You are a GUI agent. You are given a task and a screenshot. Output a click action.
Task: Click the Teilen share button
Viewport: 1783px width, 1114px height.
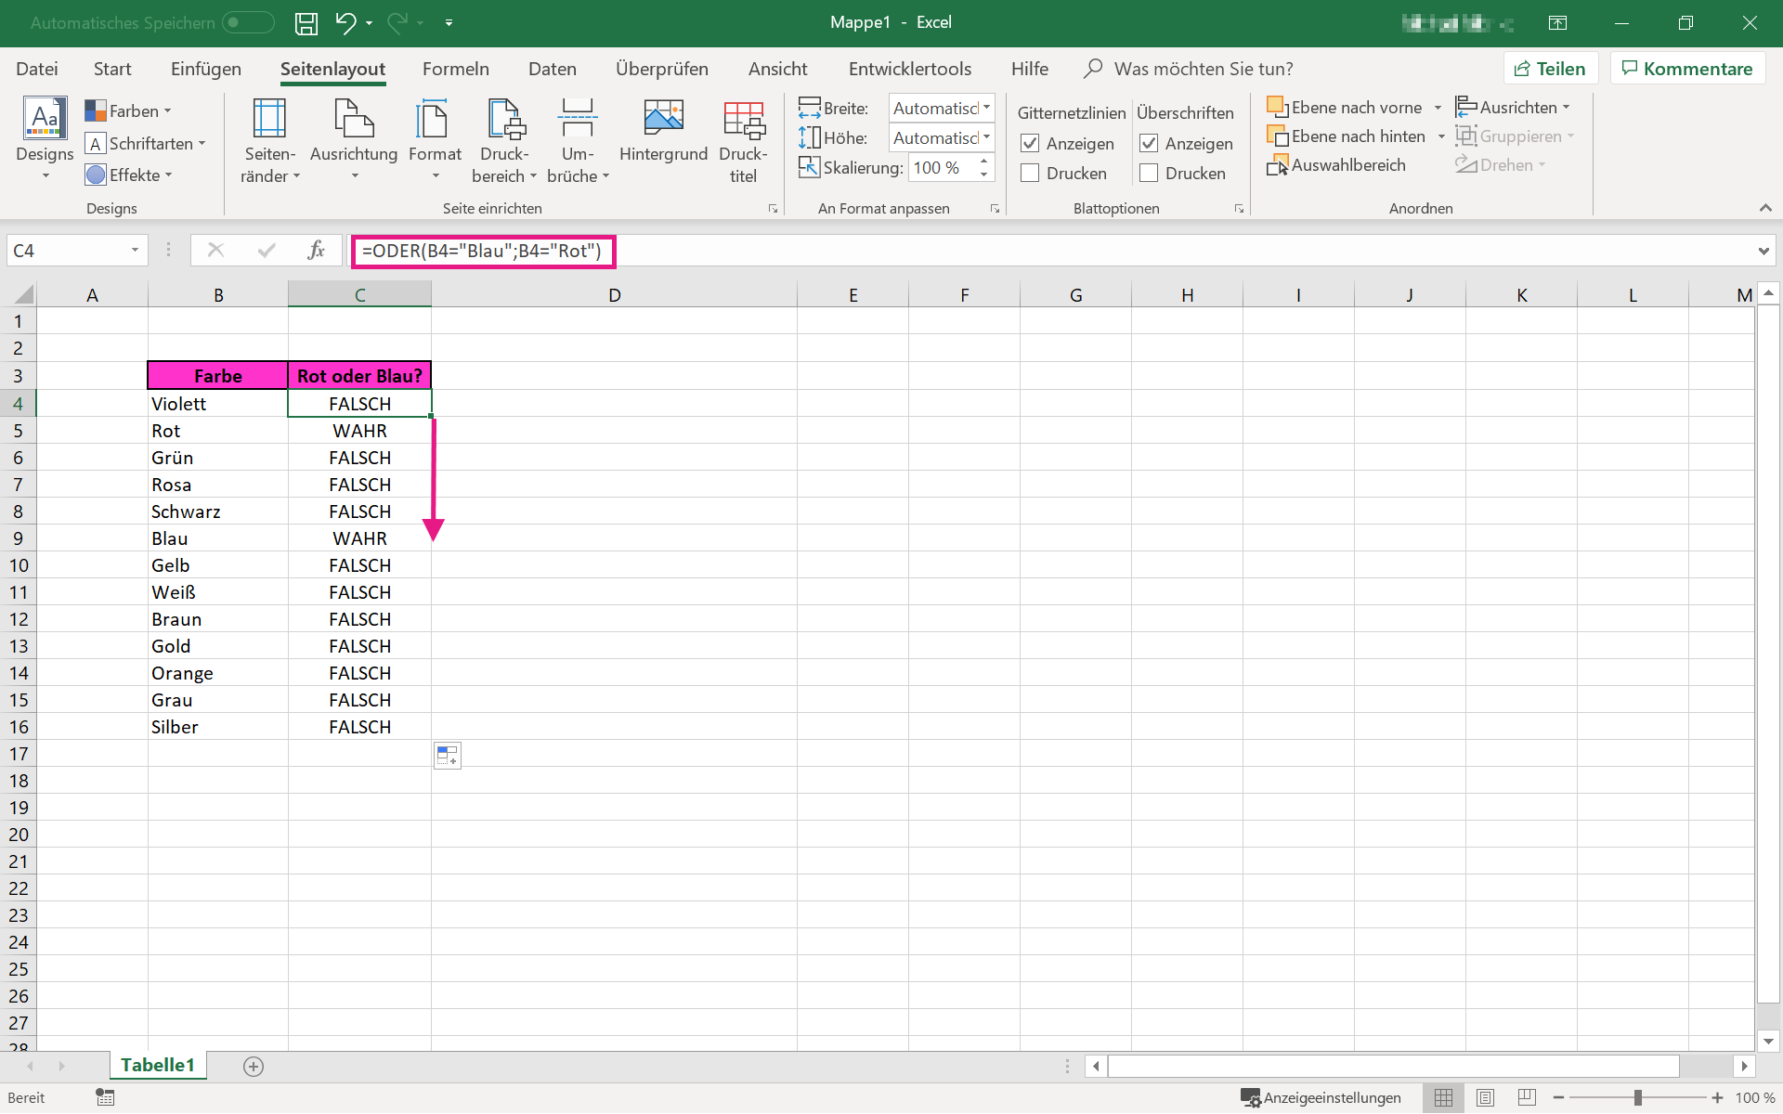[x=1550, y=69]
